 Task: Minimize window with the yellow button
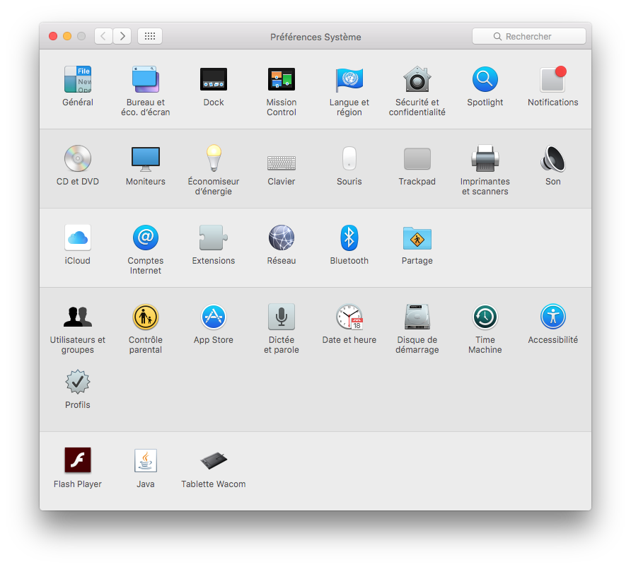coord(67,36)
